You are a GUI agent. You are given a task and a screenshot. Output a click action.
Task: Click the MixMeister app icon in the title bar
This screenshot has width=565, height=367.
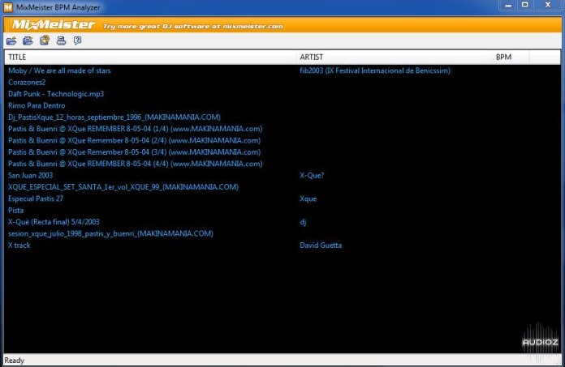pos(8,6)
